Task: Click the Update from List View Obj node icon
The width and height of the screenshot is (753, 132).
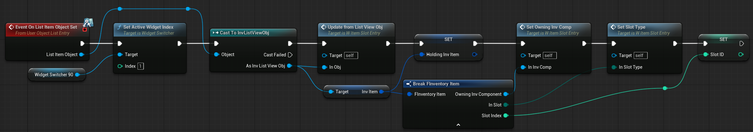Action: pos(324,27)
